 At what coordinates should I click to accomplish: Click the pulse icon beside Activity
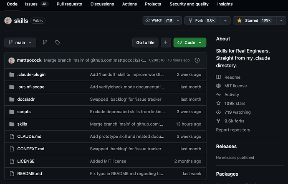point(218,94)
